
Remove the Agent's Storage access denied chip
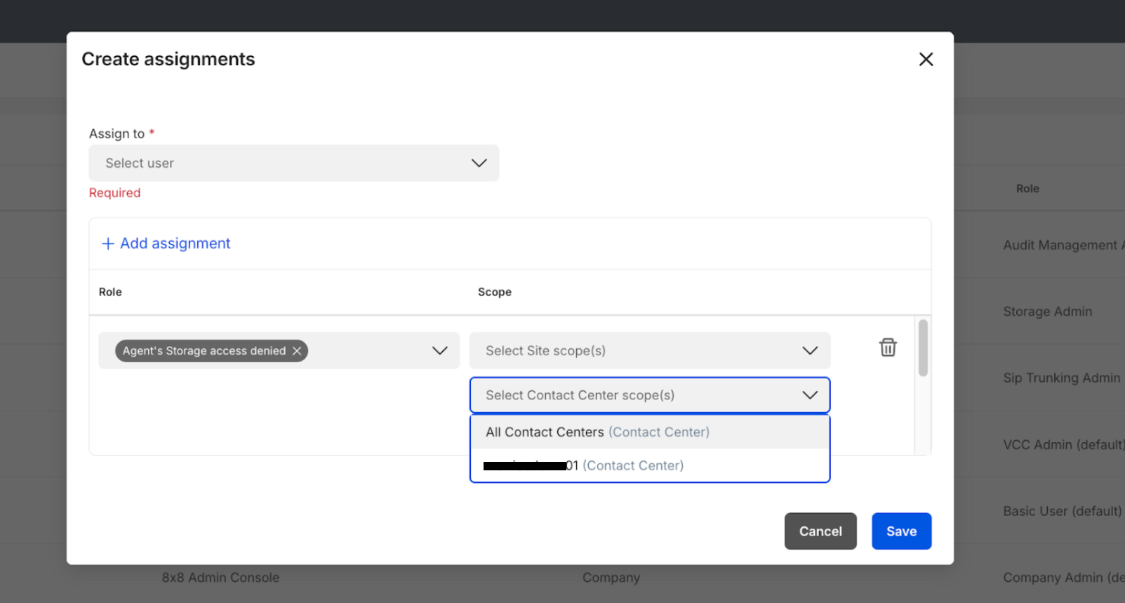coord(297,351)
